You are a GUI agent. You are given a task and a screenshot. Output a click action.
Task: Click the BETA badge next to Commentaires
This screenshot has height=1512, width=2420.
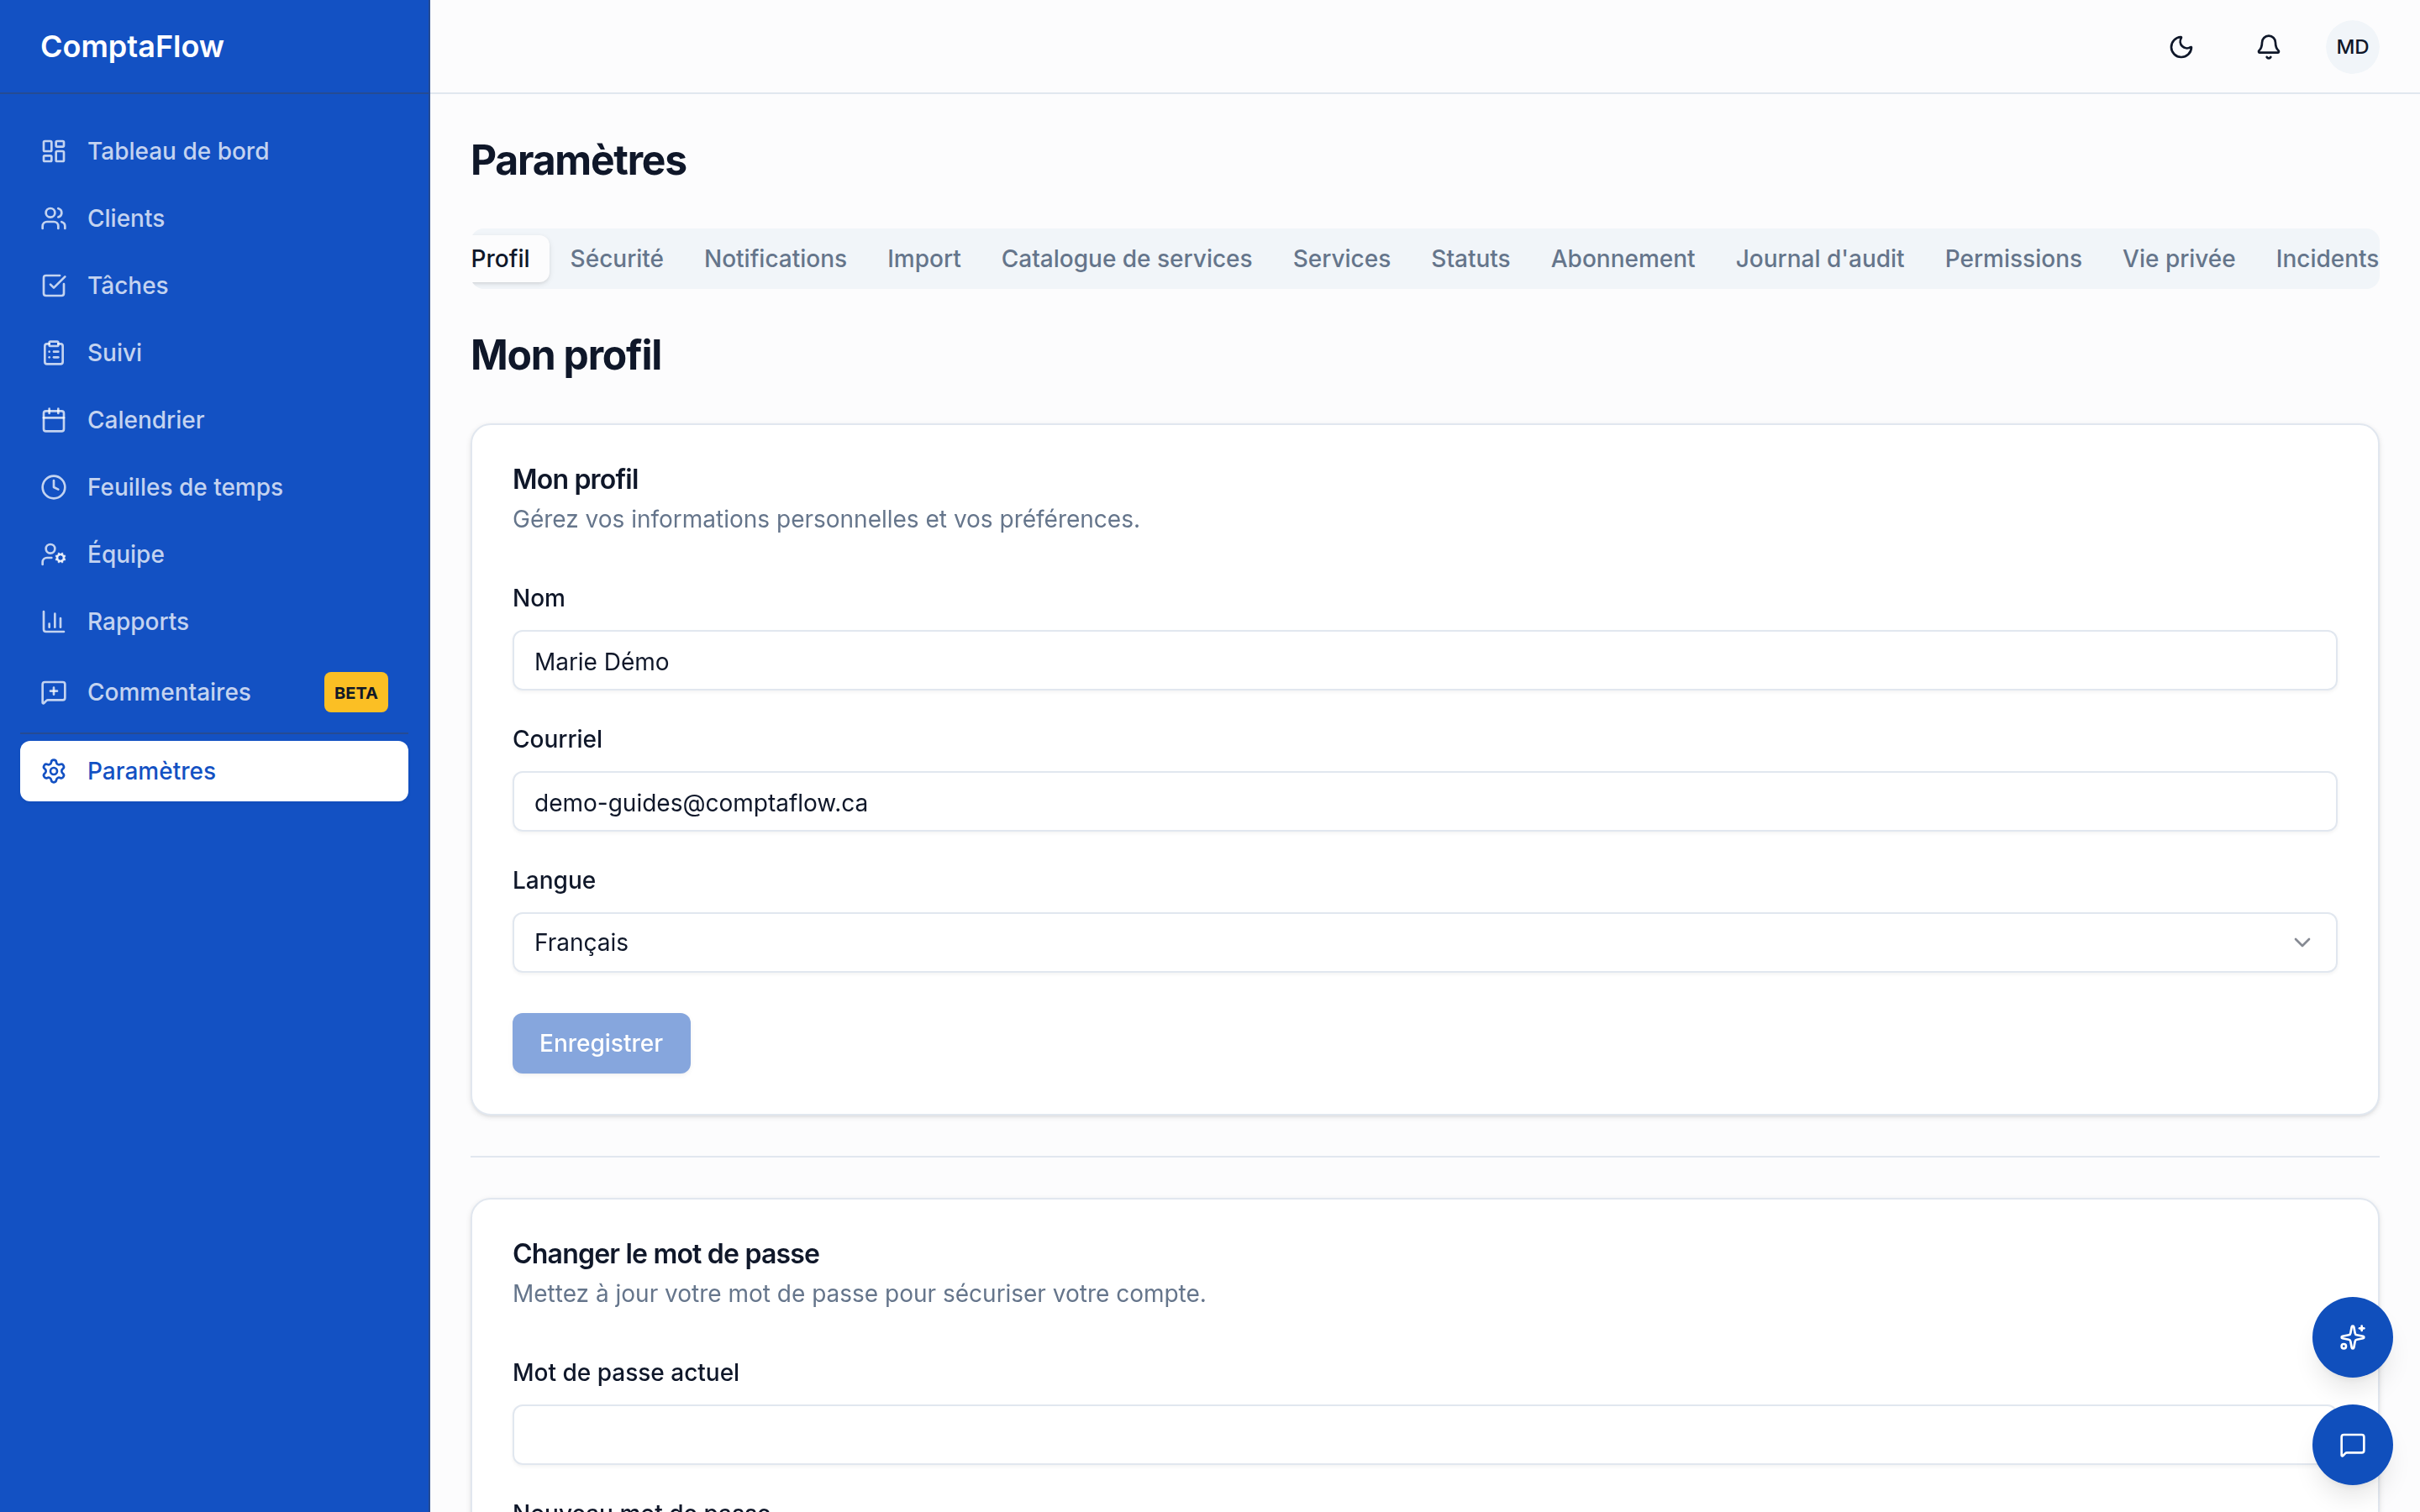pos(356,692)
